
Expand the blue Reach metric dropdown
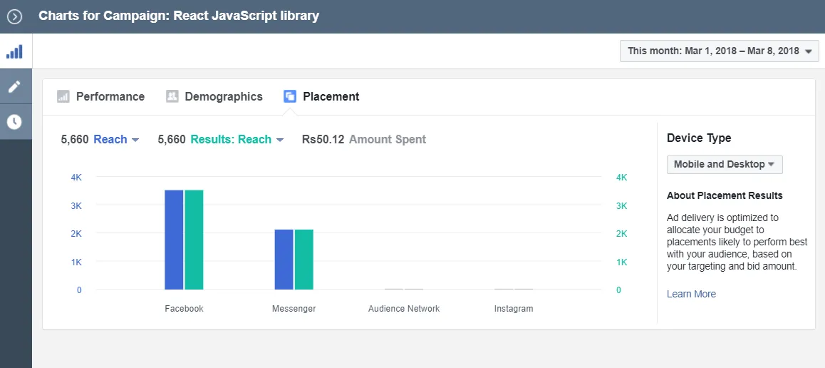coord(116,140)
